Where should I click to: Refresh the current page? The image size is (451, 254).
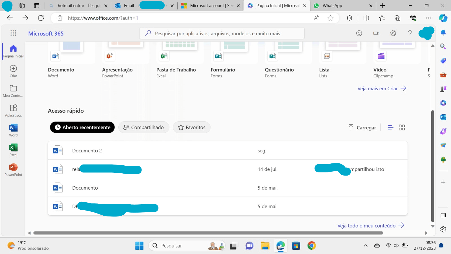click(x=41, y=18)
